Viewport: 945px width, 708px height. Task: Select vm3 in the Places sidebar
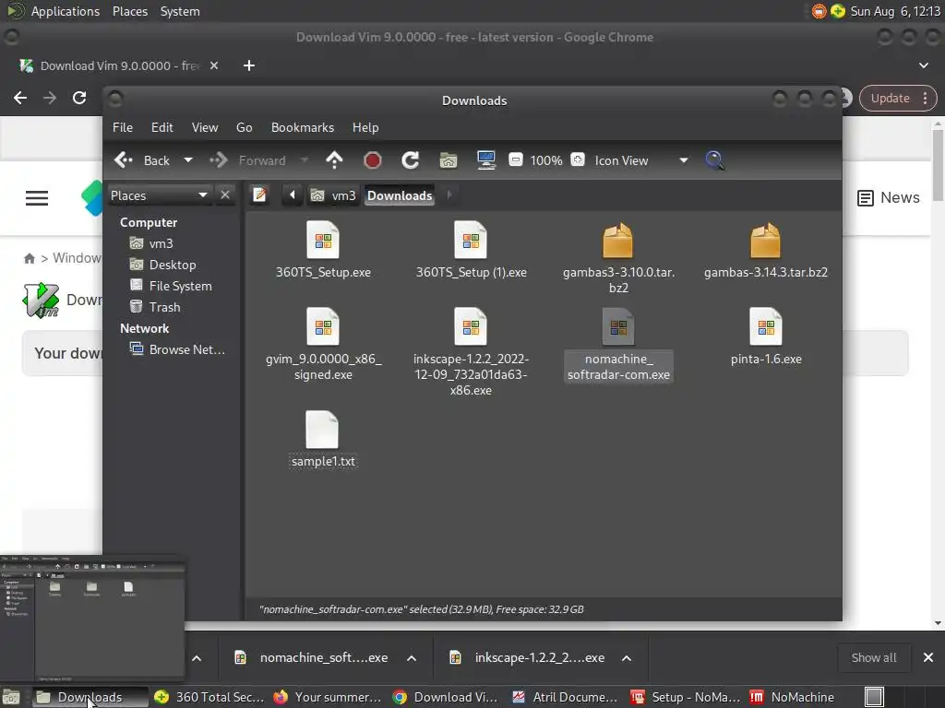151,243
